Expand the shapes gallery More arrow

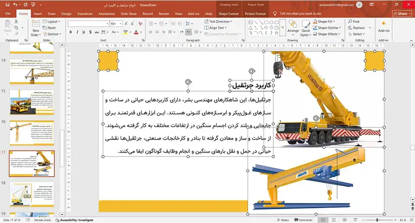(x=283, y=28)
